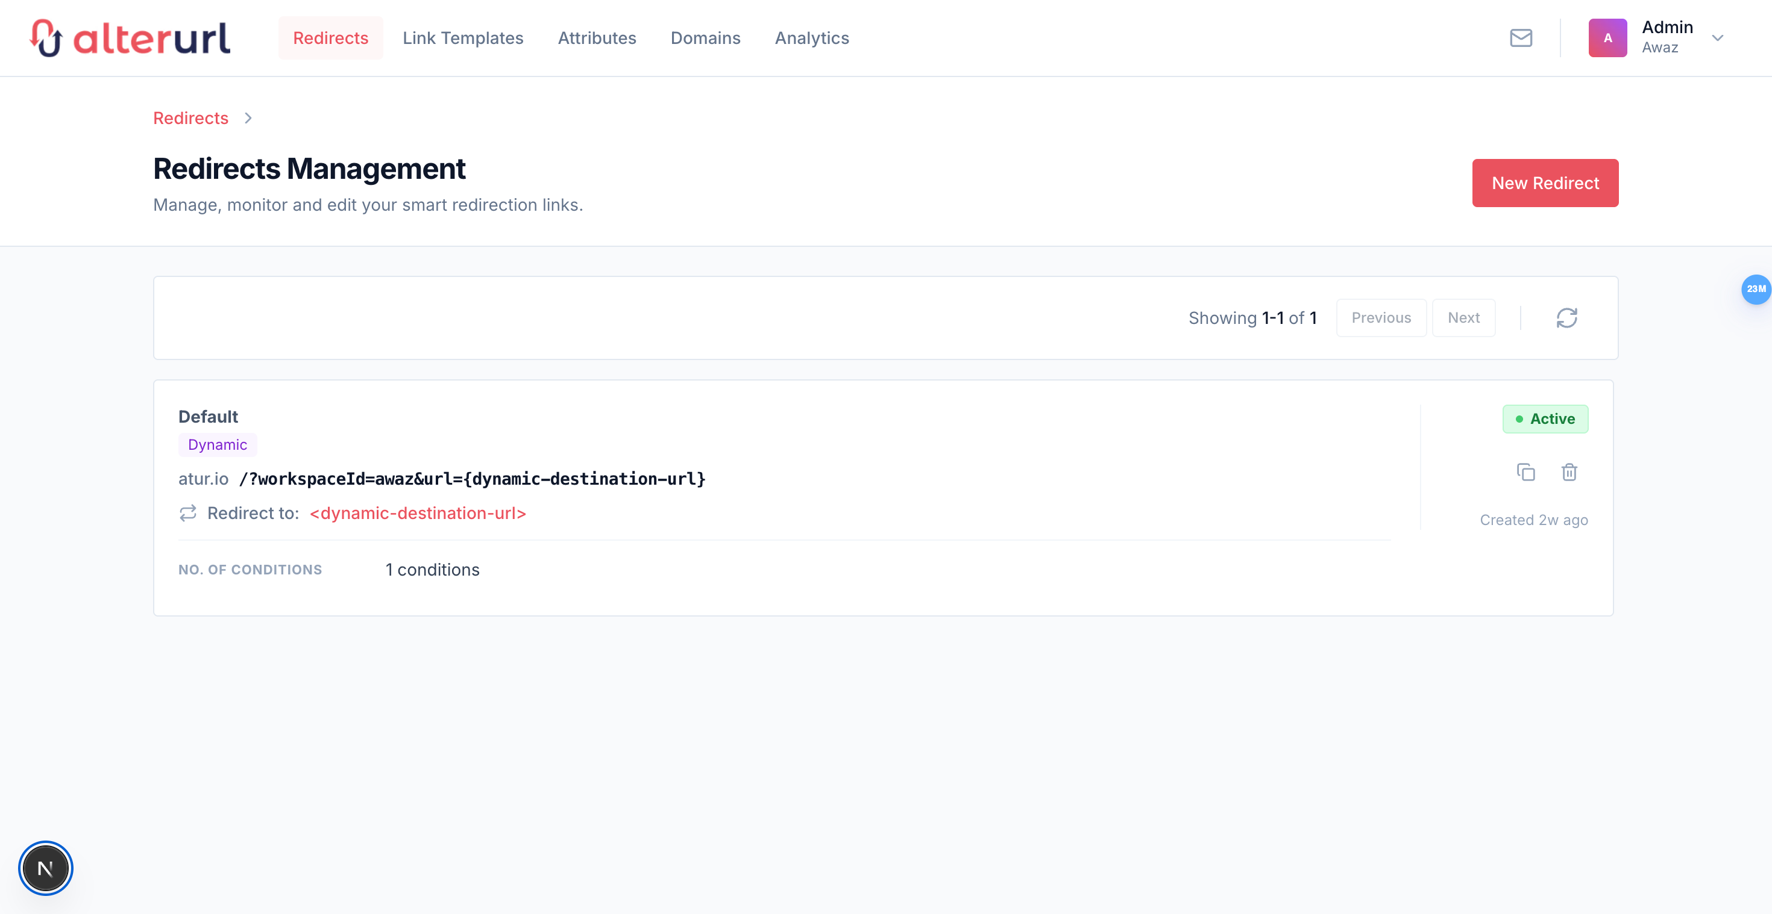Click the breadcrumb chevron arrow
The height and width of the screenshot is (914, 1772).
click(248, 118)
